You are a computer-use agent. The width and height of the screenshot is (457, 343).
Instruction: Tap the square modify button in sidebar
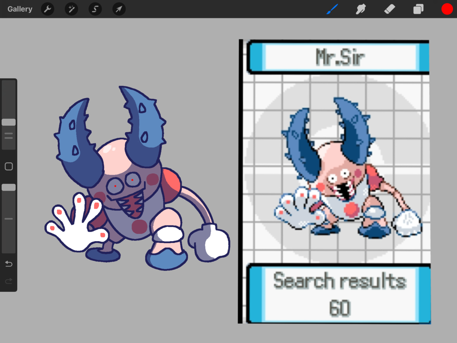click(x=9, y=166)
